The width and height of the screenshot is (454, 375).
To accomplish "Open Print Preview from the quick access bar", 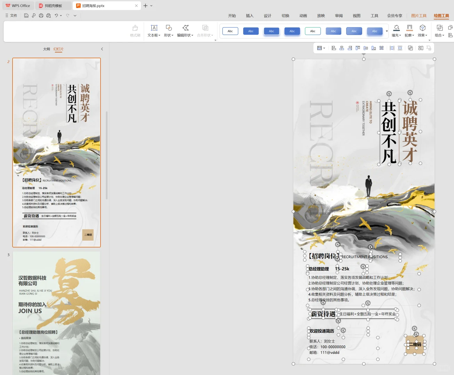I will pos(48,16).
